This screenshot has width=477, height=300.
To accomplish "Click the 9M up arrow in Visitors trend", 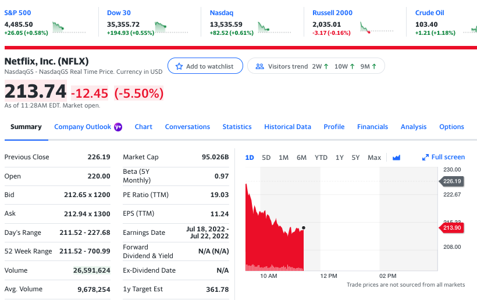I will pos(374,66).
